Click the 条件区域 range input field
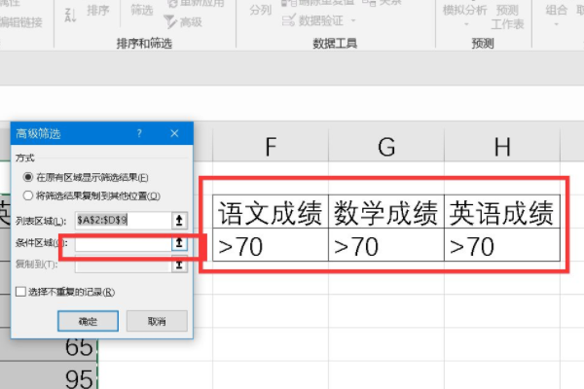Screen dimensions: 584x389 [124, 243]
